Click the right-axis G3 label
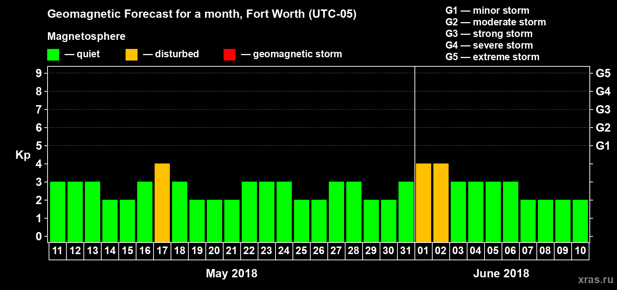This screenshot has height=290, width=617. click(x=603, y=109)
